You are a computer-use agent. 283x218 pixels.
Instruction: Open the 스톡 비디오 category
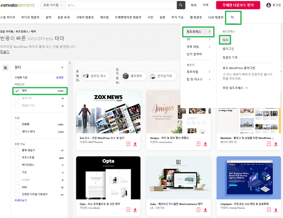pyautogui.click(x=8, y=17)
